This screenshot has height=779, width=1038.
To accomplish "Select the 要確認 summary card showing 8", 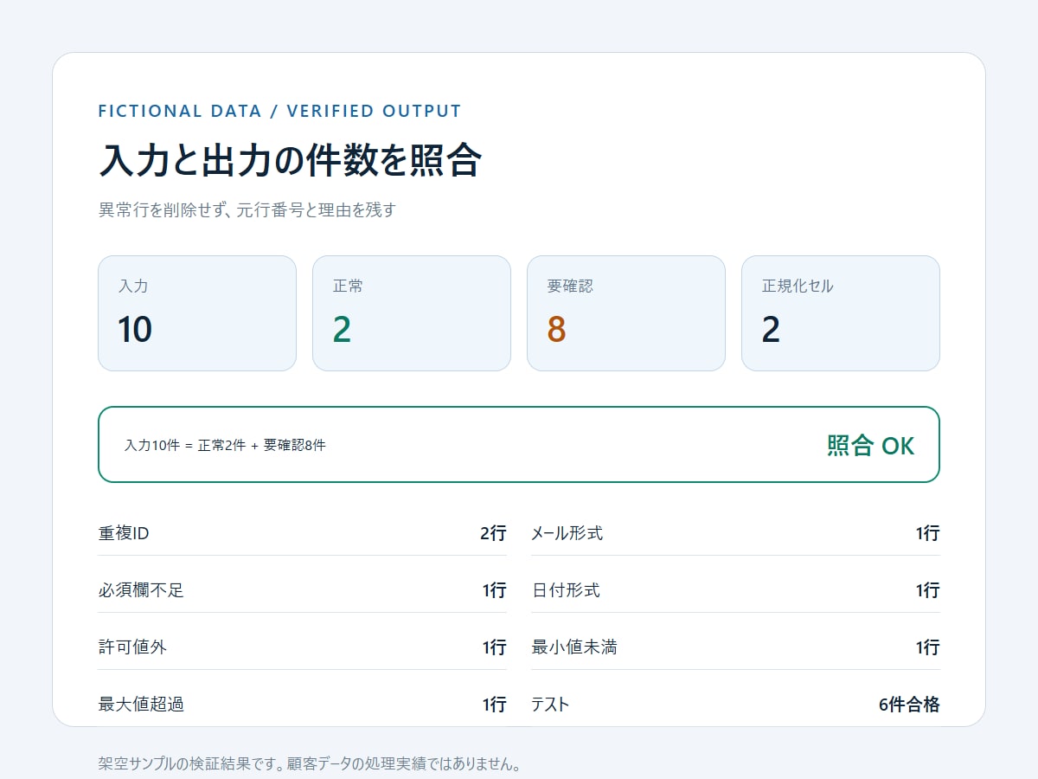I will (x=626, y=313).
